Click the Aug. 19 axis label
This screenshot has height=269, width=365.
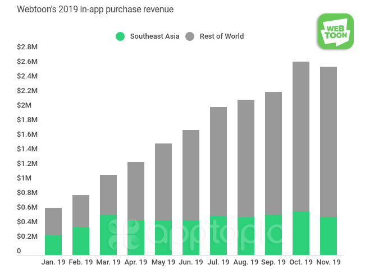coord(246,262)
